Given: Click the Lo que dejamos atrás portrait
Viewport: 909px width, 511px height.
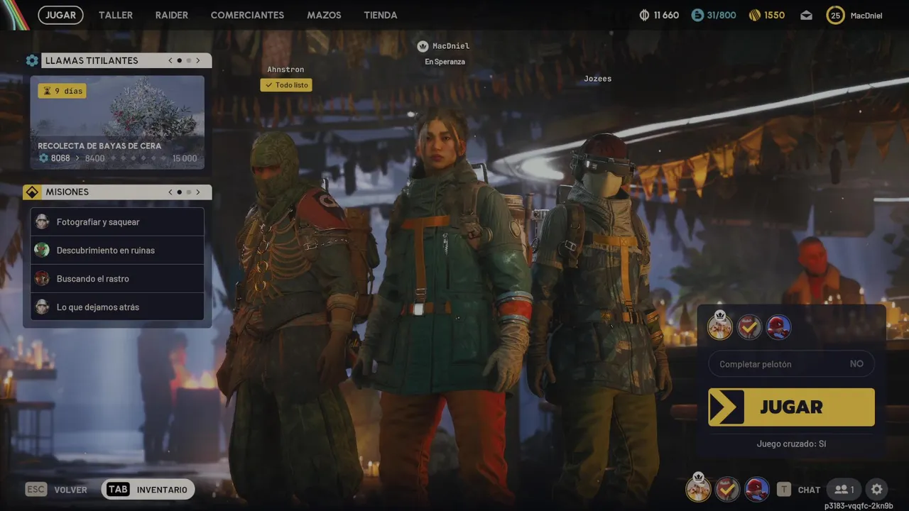Looking at the screenshot, I should [x=42, y=307].
